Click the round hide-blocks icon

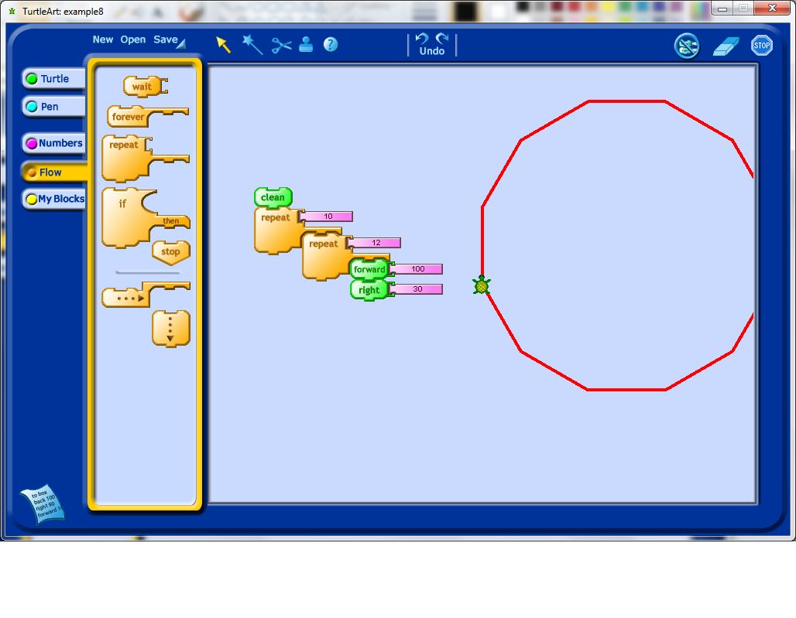(x=687, y=46)
